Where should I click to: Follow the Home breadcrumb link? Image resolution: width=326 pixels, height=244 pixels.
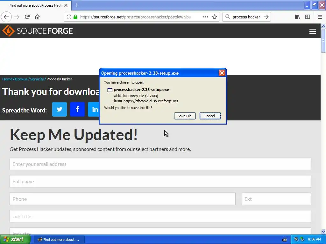pyautogui.click(x=7, y=79)
